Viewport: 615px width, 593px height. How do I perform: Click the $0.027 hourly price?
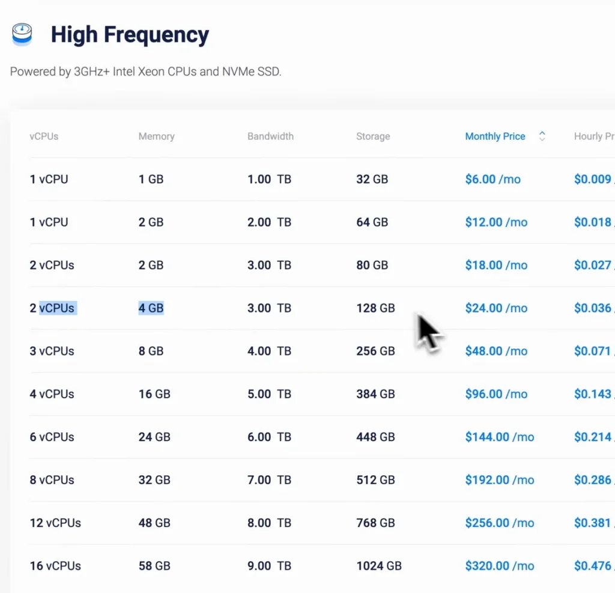coord(593,266)
